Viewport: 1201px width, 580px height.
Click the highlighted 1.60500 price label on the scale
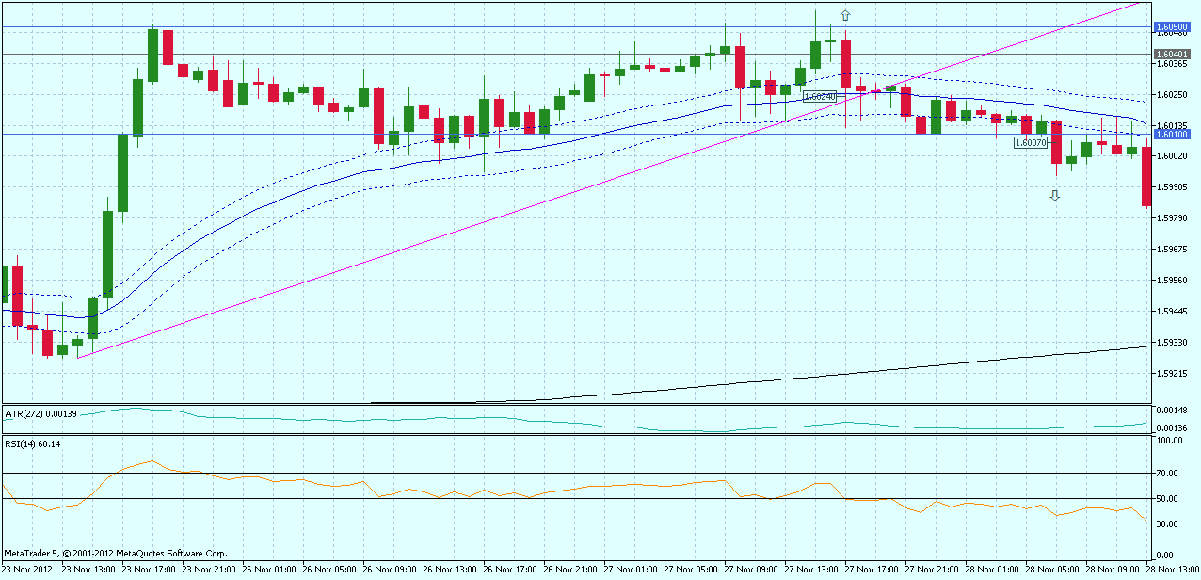(x=1172, y=26)
